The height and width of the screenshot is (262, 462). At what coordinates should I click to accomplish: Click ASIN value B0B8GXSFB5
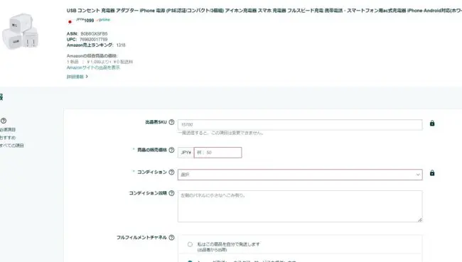pos(94,33)
